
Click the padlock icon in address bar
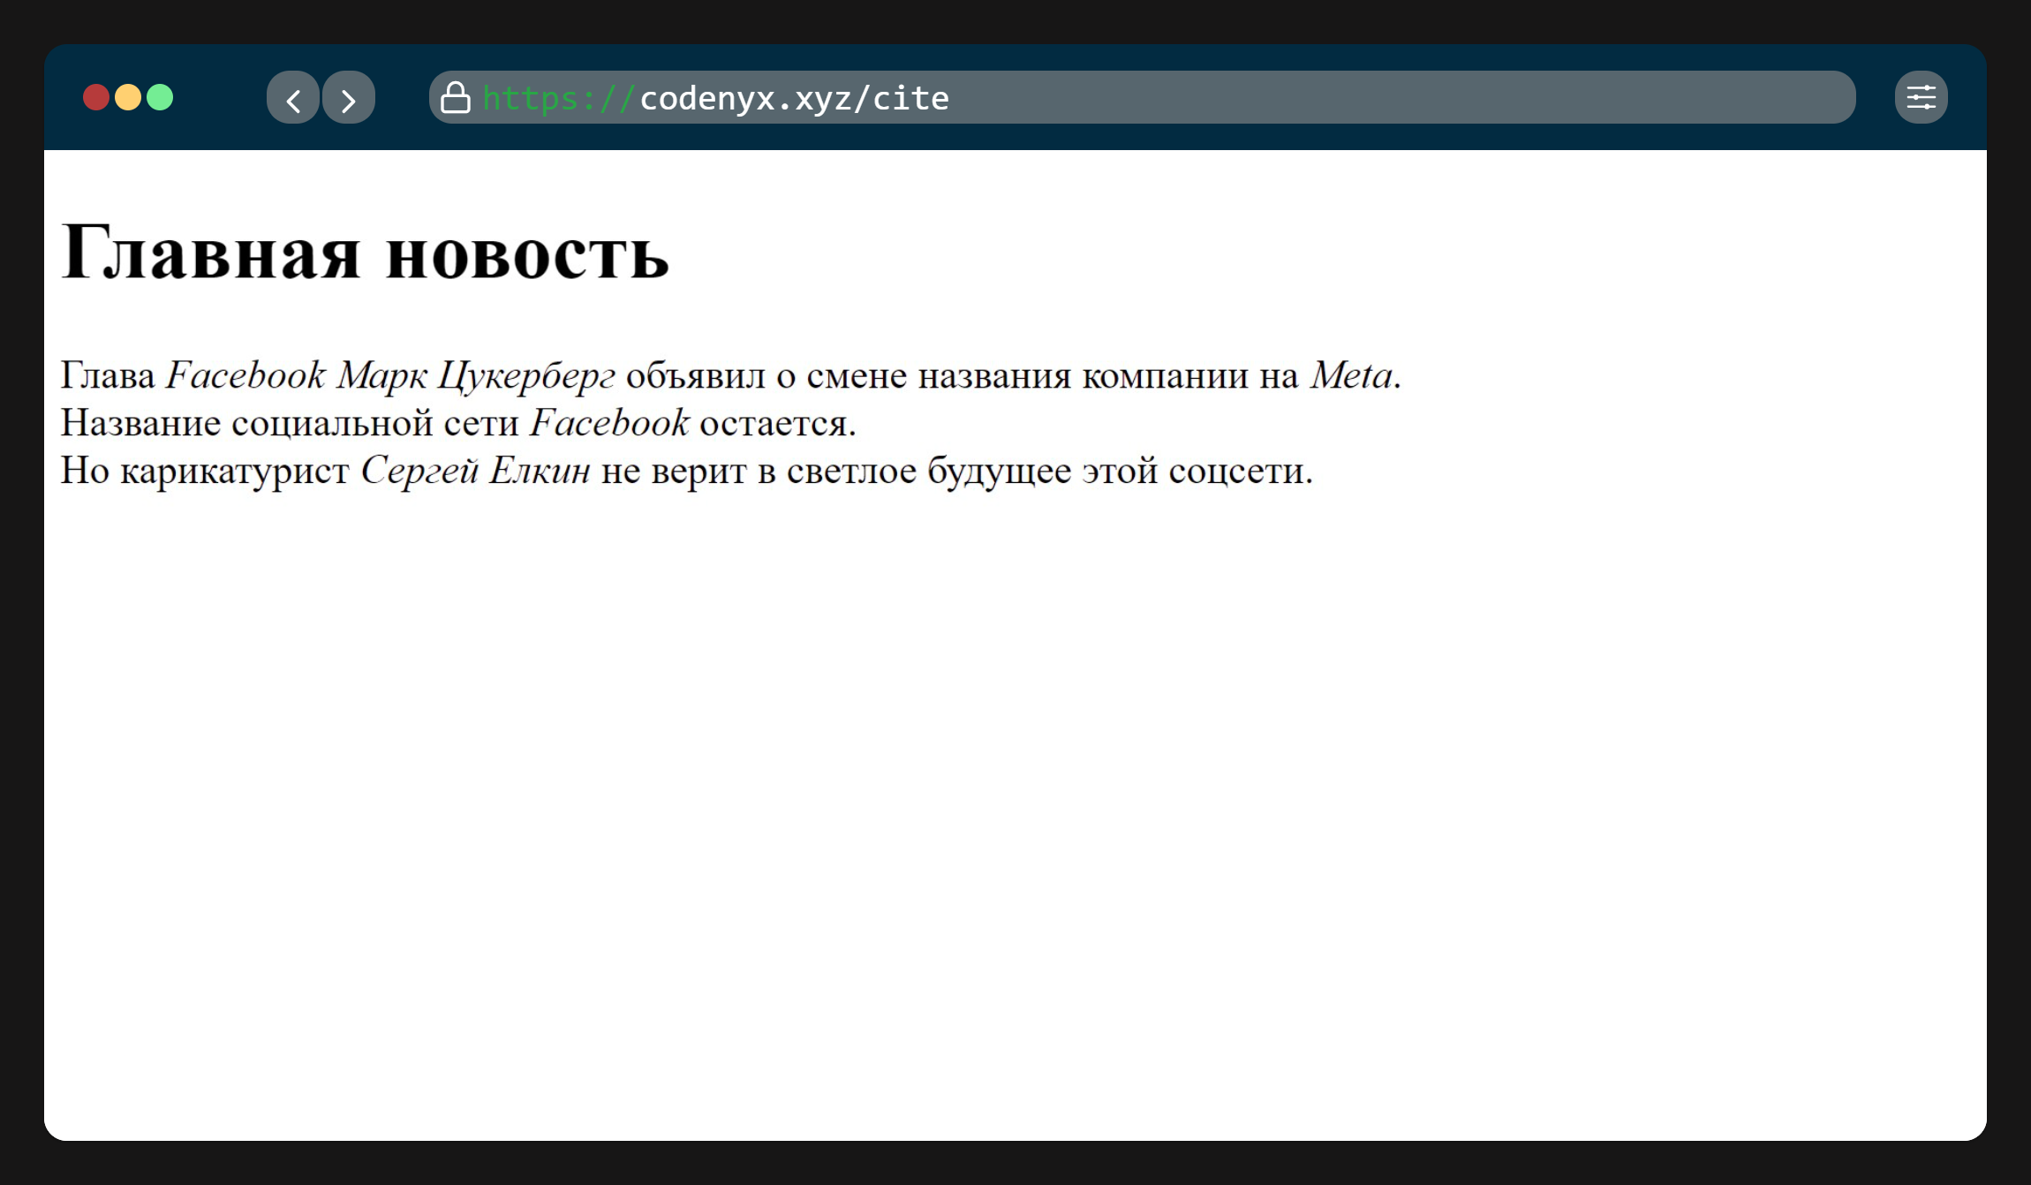[x=455, y=98]
